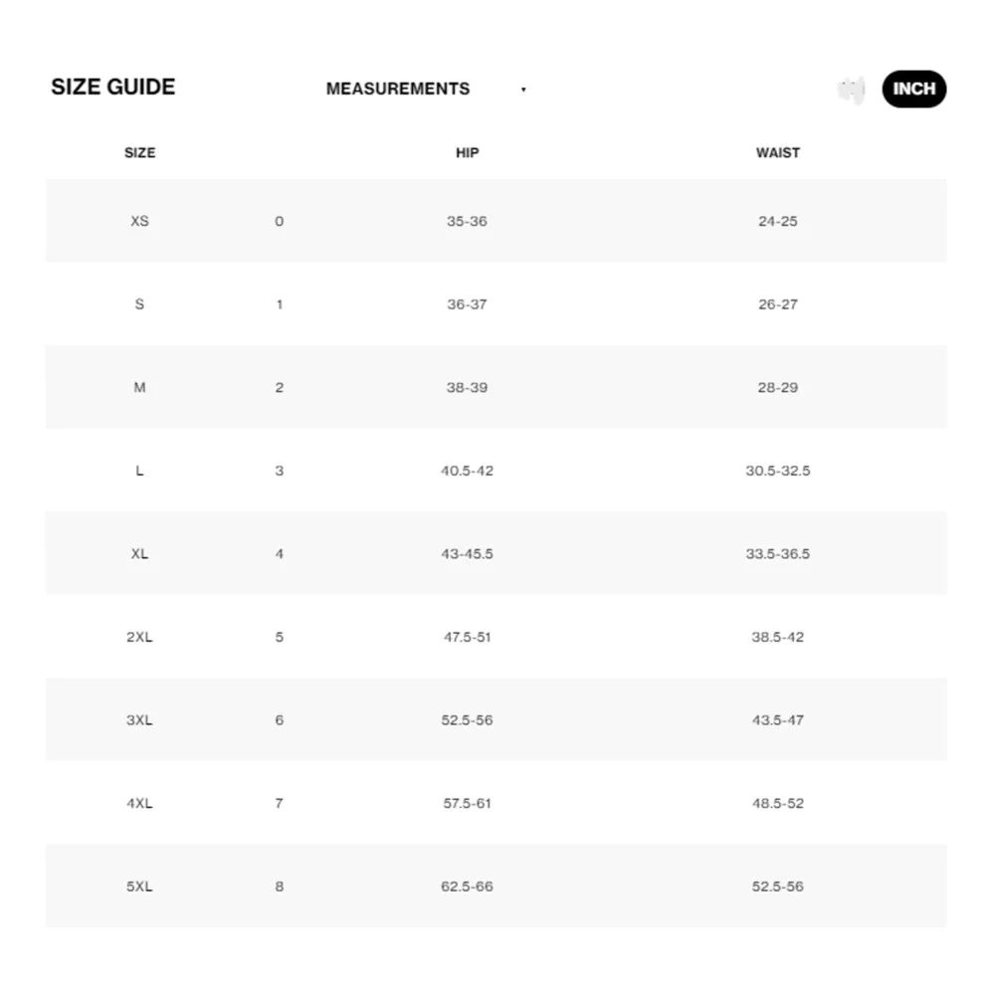Screen dimensions: 995x995
Task: Click the hip value 40.5-42
Action: [467, 471]
